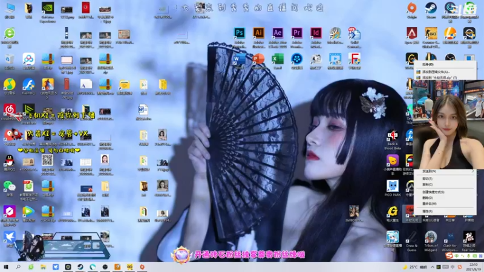484x272 pixels.
Task: Select the Word desktop shortcut
Action: click(x=239, y=59)
